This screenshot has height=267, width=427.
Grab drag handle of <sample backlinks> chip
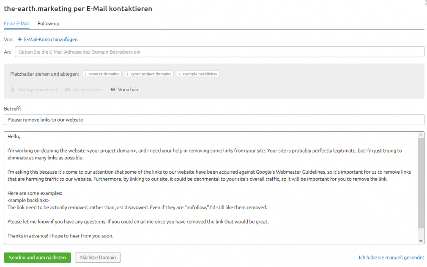pyautogui.click(x=179, y=74)
